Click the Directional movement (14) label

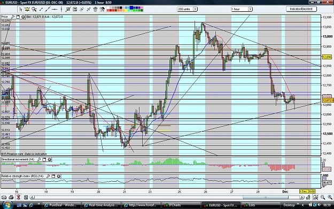point(18,159)
